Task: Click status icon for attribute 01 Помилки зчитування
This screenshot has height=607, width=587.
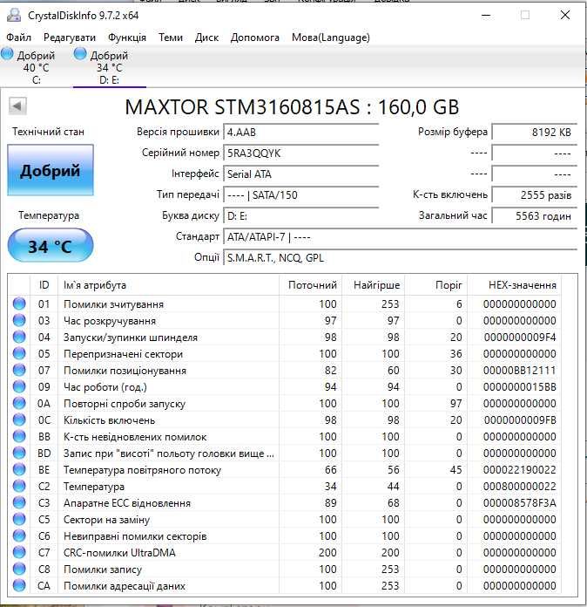Action: (x=19, y=303)
